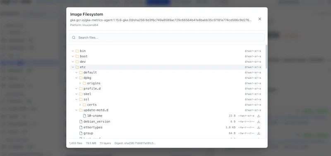Select the debian_version file name
Viewport: 331px width, 156px height.
pyautogui.click(x=97, y=121)
